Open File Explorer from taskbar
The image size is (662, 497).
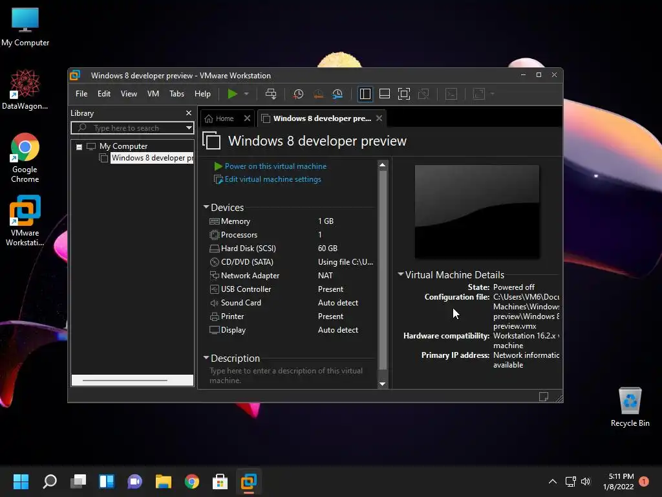[164, 481]
